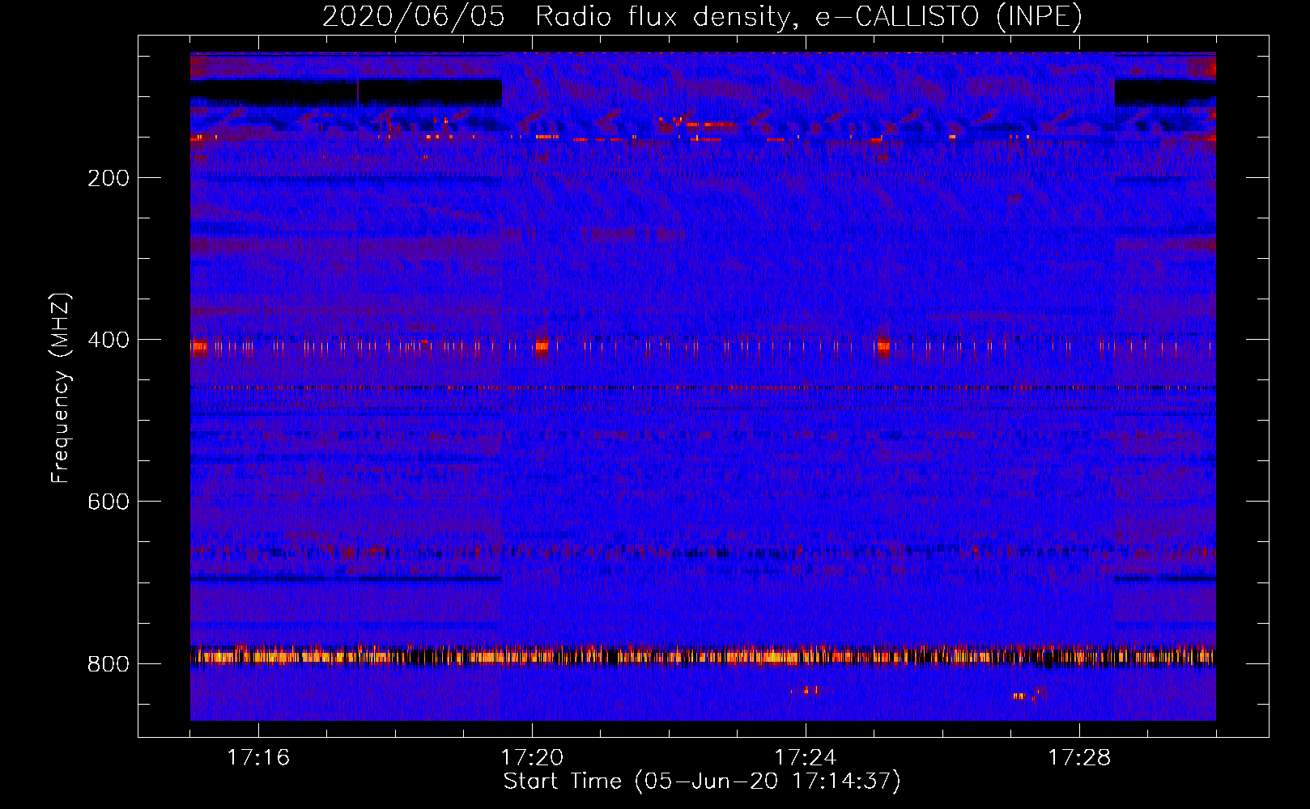1310x809 pixels.
Task: Click the plot title 'Radio flux density, e-CALLISTO (INPE)'
Action: (809, 16)
